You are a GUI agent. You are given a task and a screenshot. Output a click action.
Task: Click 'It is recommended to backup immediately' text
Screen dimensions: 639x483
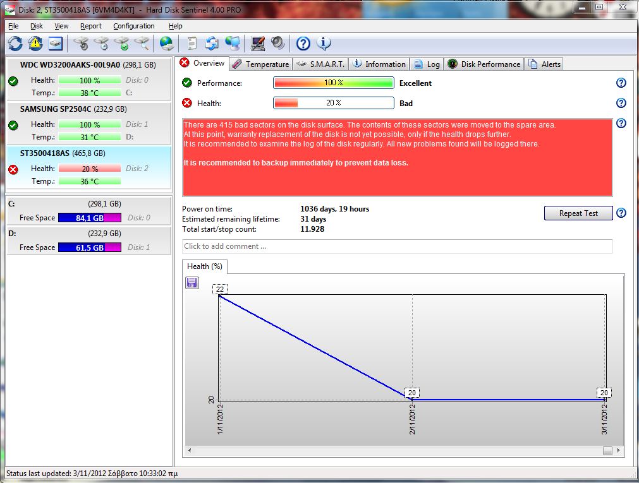(295, 163)
